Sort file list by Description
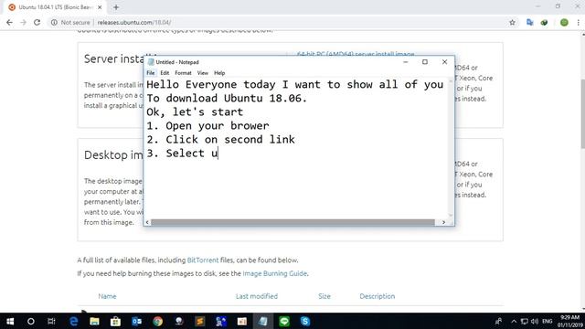 pyautogui.click(x=378, y=296)
